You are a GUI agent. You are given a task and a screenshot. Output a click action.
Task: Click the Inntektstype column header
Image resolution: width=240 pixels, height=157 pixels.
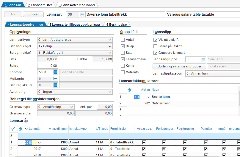pyautogui.click(x=82, y=129)
